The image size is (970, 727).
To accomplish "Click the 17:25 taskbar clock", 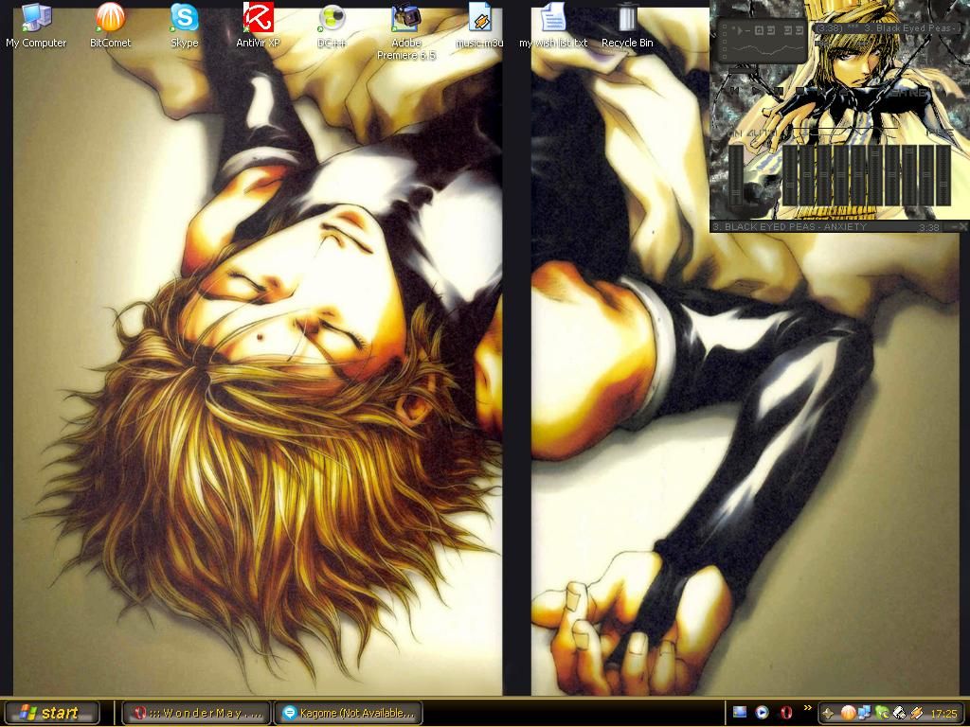I will coord(944,714).
